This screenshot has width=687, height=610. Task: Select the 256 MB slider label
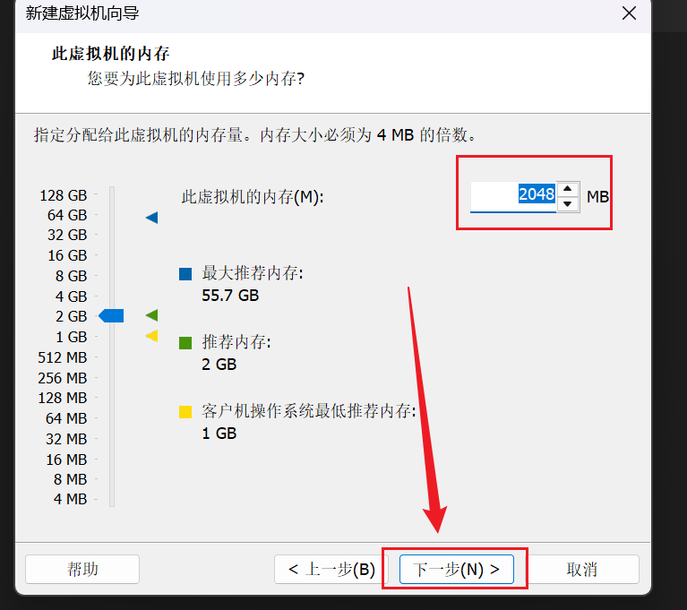[x=62, y=378]
